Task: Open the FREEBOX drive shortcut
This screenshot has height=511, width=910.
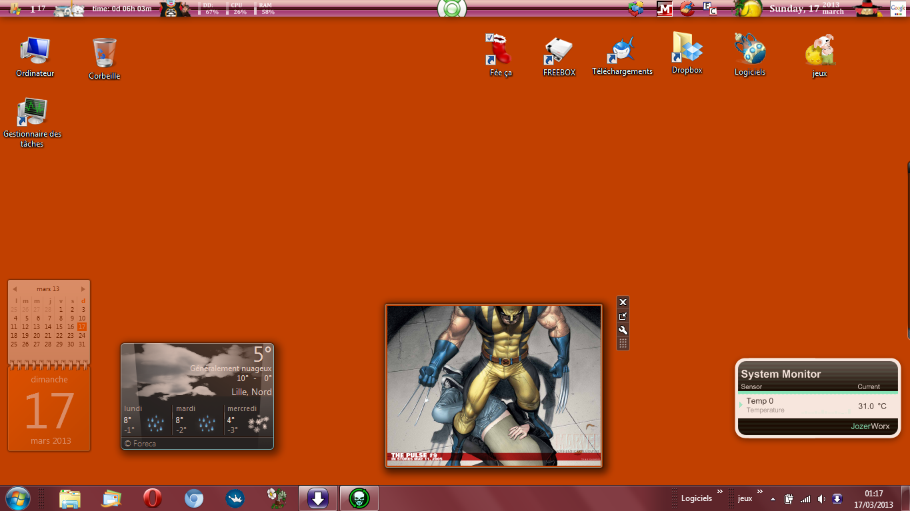Action: (x=559, y=57)
